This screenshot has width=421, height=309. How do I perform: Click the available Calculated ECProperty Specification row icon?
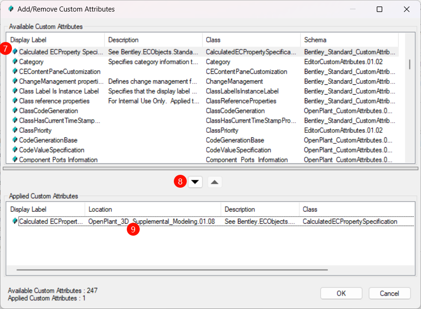point(15,52)
